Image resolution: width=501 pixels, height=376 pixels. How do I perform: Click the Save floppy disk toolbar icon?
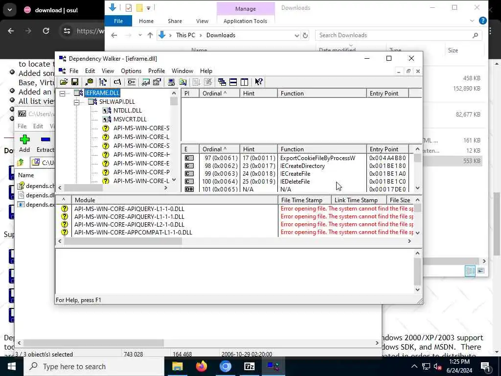(x=75, y=82)
